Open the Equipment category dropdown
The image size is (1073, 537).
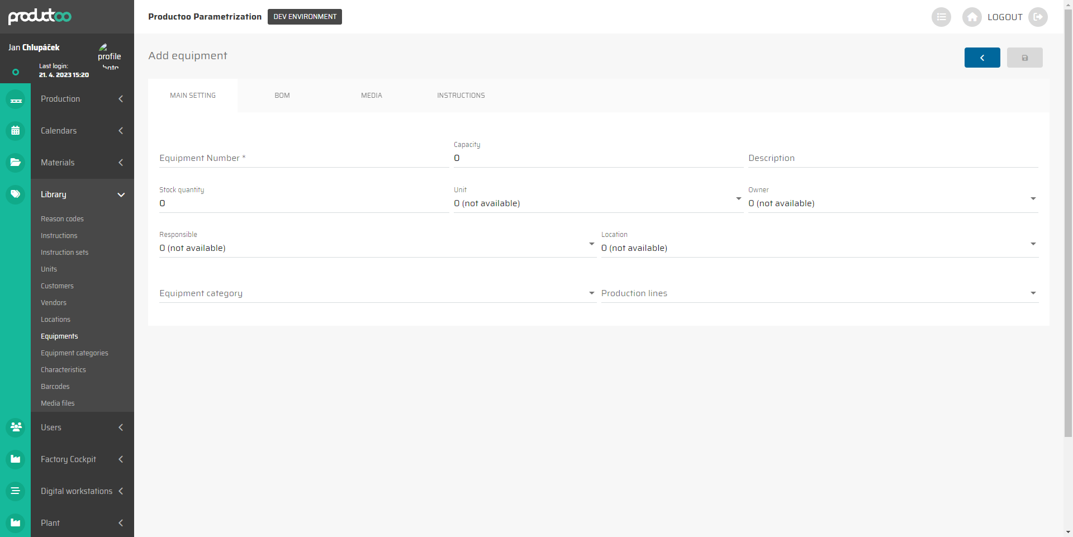pos(377,293)
